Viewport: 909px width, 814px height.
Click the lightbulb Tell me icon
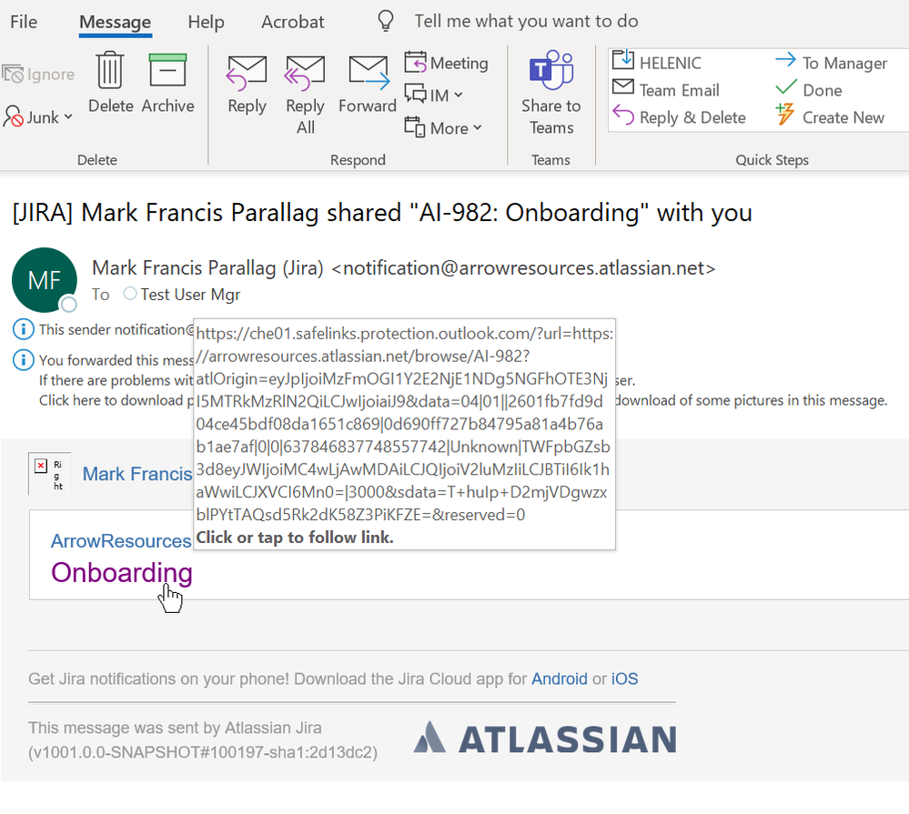click(x=386, y=21)
